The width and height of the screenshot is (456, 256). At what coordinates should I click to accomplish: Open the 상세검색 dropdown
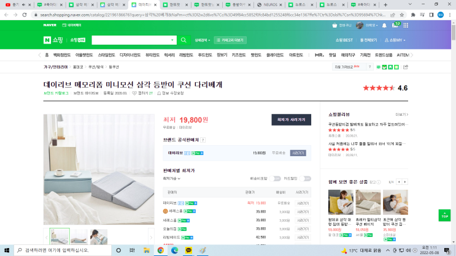(202, 40)
